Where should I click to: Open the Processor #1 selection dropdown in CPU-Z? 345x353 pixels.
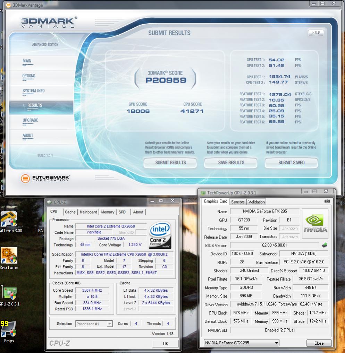click(94, 324)
